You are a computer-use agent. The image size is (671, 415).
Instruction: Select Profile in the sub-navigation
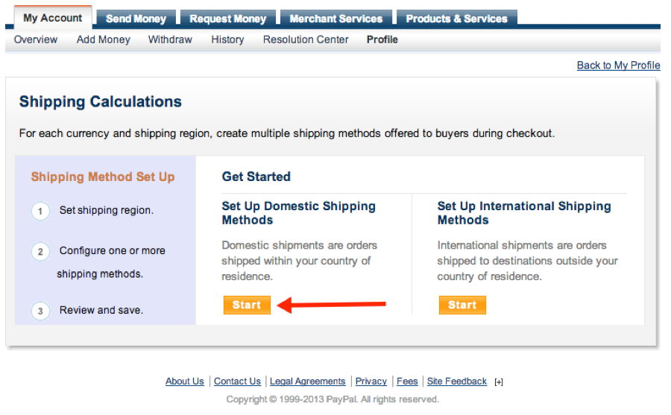click(382, 39)
